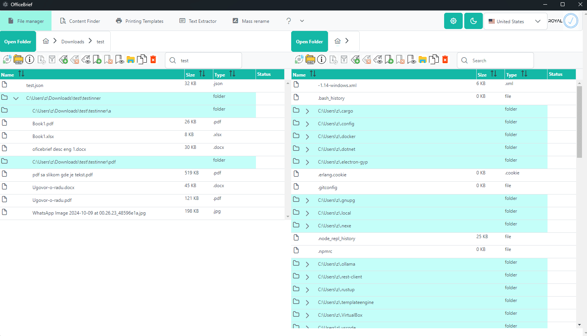Image resolution: width=587 pixels, height=336 pixels.
Task: Click the left pane scrollbar down arrow
Action: (x=288, y=217)
